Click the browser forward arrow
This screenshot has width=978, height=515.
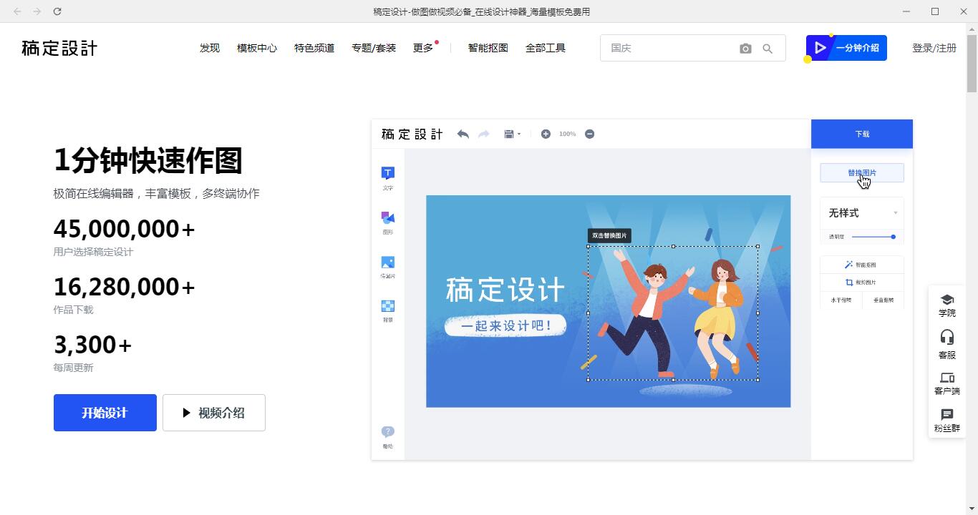[x=37, y=11]
